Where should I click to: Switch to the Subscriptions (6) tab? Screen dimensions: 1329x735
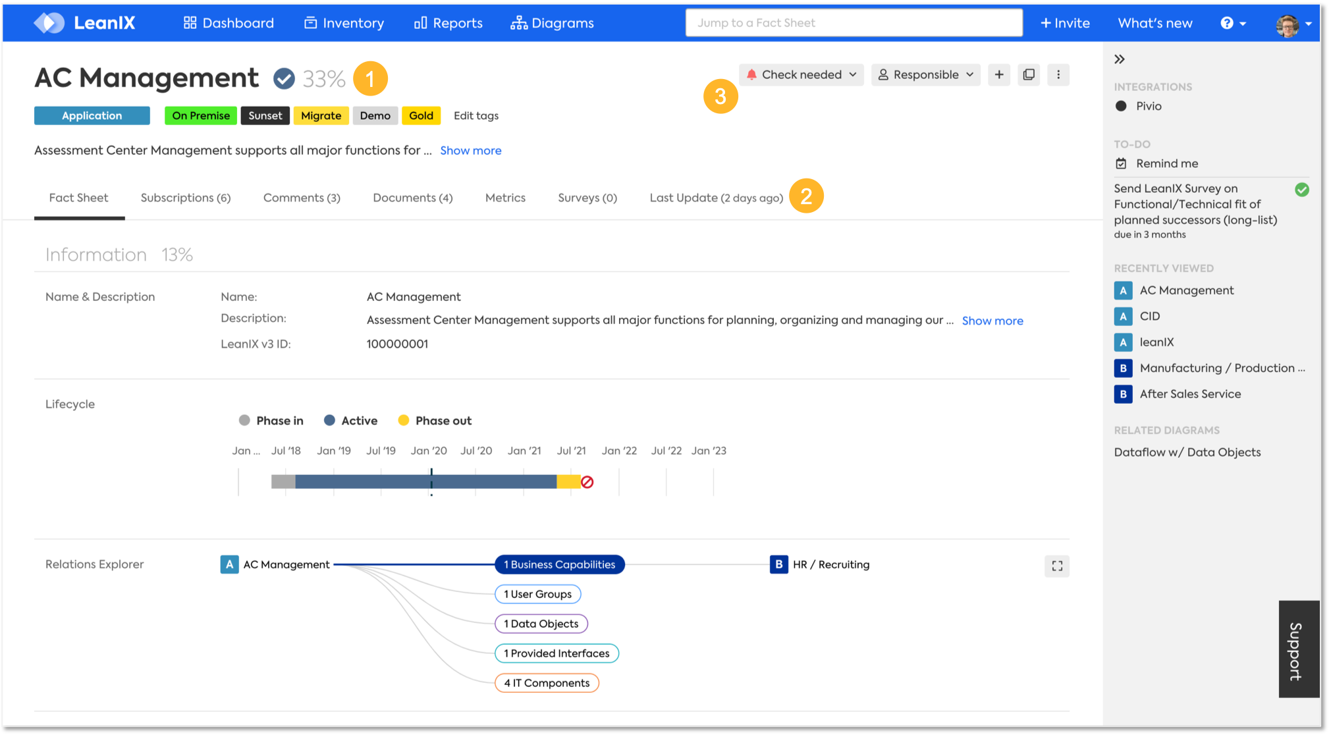pyautogui.click(x=186, y=198)
